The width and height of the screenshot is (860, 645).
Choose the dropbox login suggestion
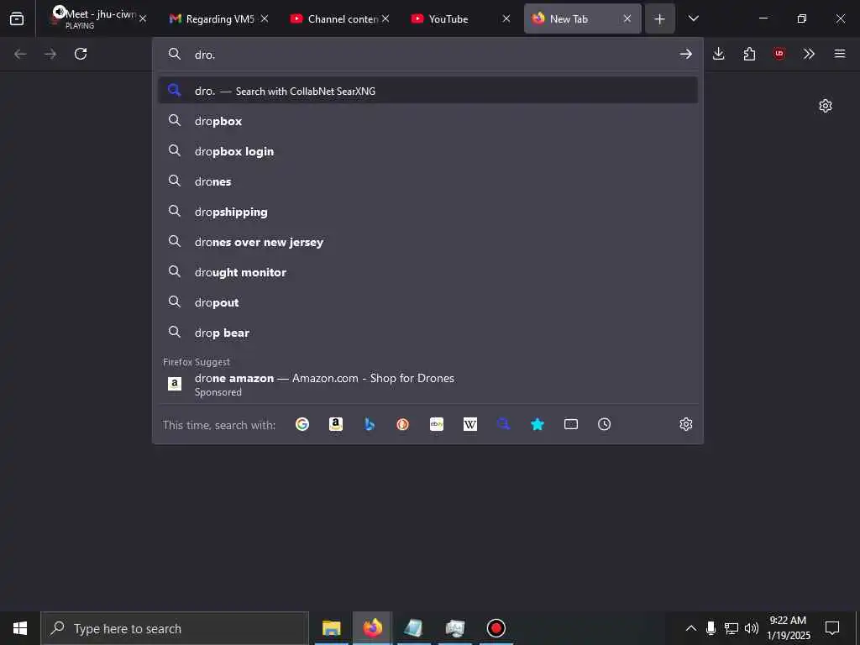click(427, 151)
